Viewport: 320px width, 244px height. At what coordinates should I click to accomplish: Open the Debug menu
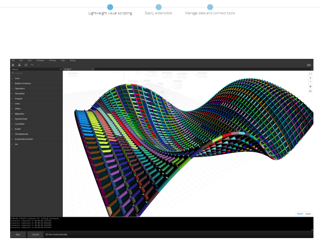tap(72, 61)
